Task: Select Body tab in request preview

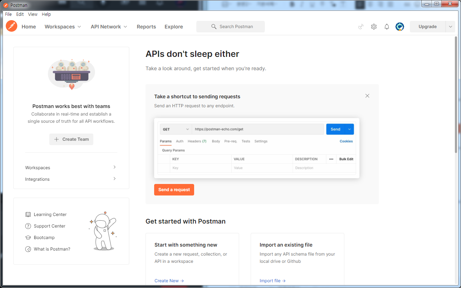Action: [x=216, y=141]
